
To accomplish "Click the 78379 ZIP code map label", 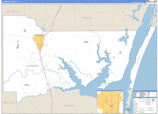I will point(27,85).
